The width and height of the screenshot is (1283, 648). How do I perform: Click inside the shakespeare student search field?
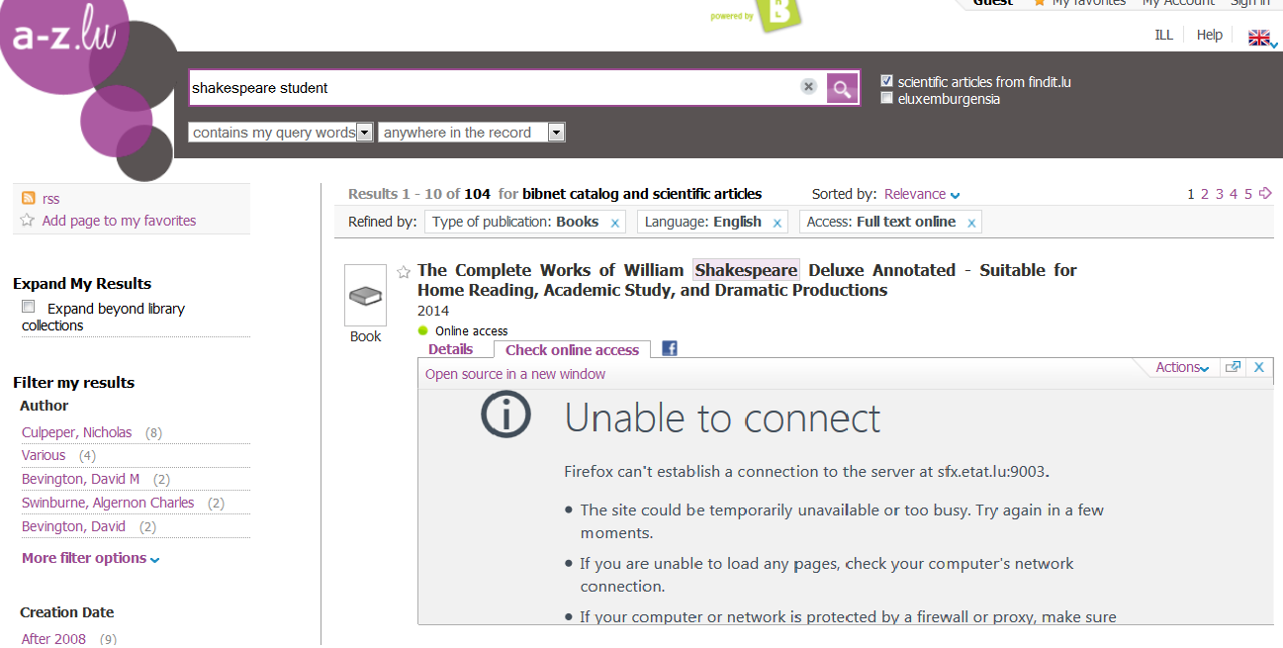(x=490, y=88)
